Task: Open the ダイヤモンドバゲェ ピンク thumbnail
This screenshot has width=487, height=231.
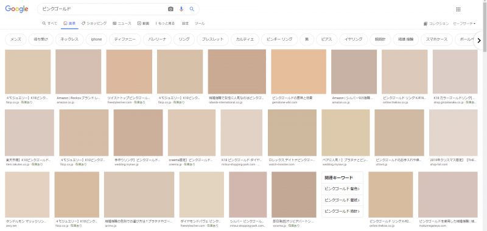Action: coord(201,195)
